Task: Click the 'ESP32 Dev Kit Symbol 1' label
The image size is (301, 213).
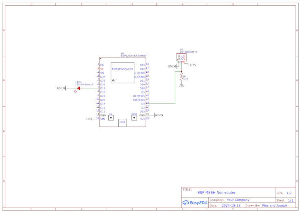Action: click(134, 56)
